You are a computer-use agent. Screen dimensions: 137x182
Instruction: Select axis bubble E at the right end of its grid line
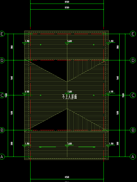[133, 34]
